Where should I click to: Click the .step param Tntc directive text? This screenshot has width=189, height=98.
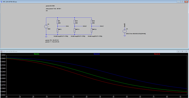[x=53, y=9]
